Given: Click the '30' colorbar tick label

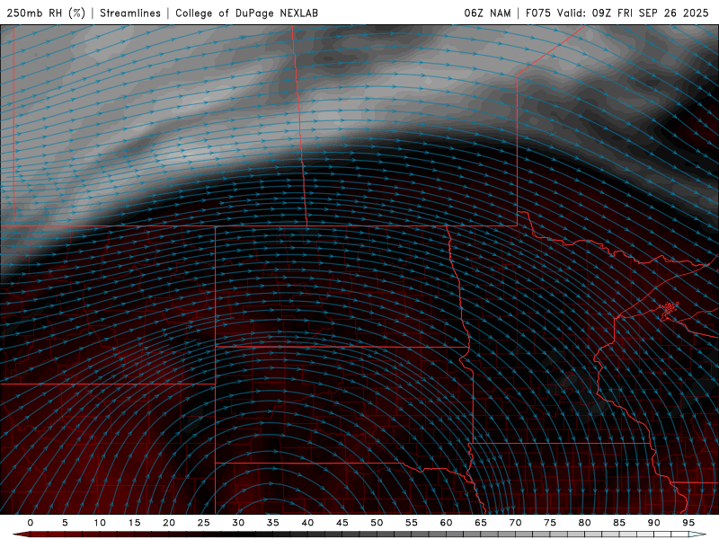Looking at the screenshot, I should coord(238,523).
